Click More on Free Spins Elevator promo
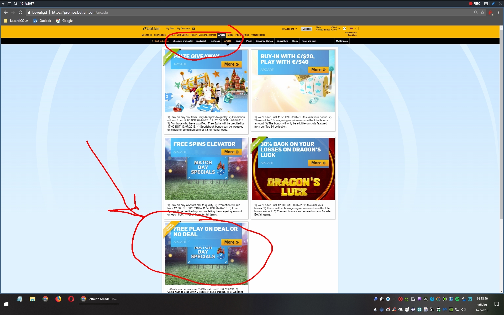 tap(231, 152)
